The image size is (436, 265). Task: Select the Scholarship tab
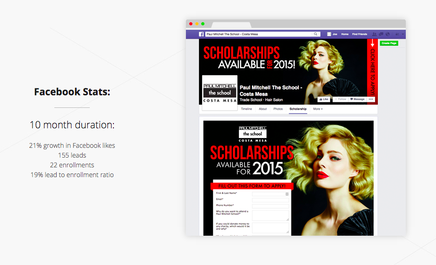298,109
